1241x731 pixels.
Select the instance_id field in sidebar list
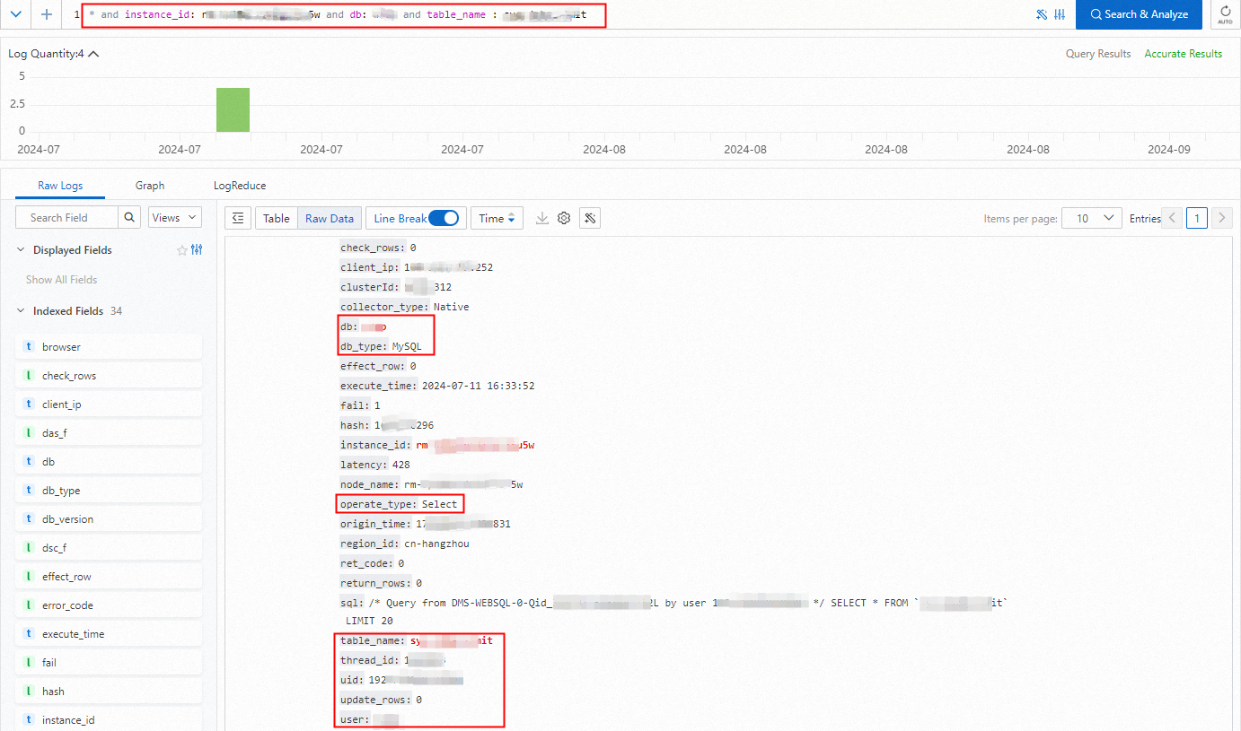tap(109, 720)
